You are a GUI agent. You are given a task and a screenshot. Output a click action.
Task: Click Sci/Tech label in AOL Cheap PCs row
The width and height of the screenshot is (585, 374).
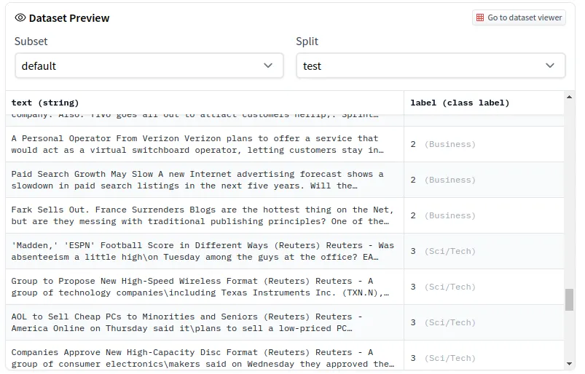click(450, 322)
